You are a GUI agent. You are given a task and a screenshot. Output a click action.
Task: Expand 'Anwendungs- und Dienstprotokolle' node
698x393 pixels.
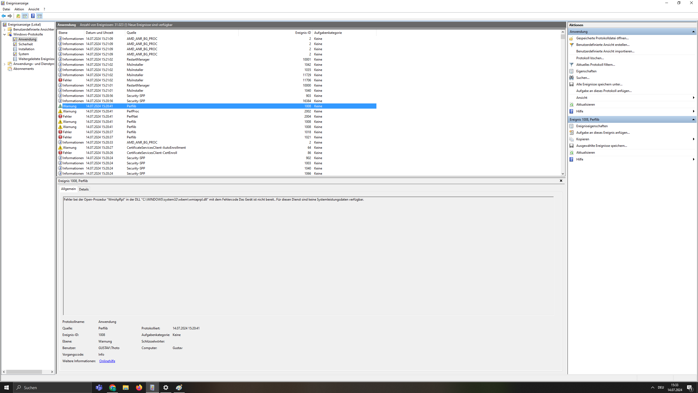point(4,64)
